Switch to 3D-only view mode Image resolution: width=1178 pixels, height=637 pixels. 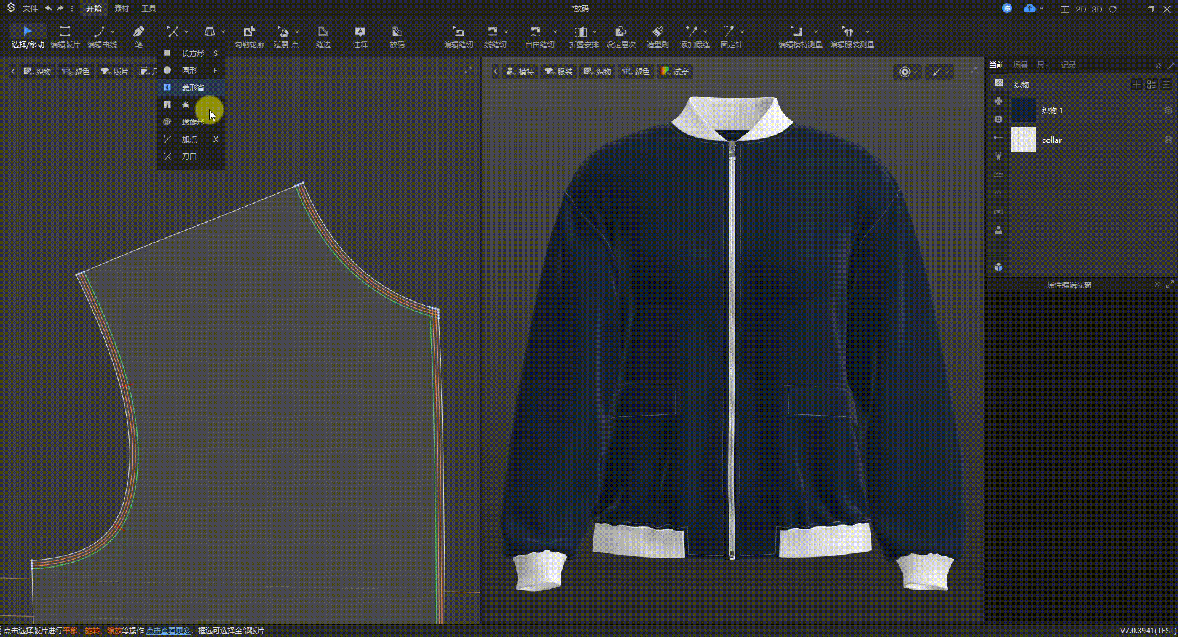click(x=1096, y=9)
